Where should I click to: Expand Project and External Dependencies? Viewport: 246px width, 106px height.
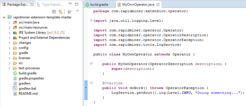pos(9,38)
